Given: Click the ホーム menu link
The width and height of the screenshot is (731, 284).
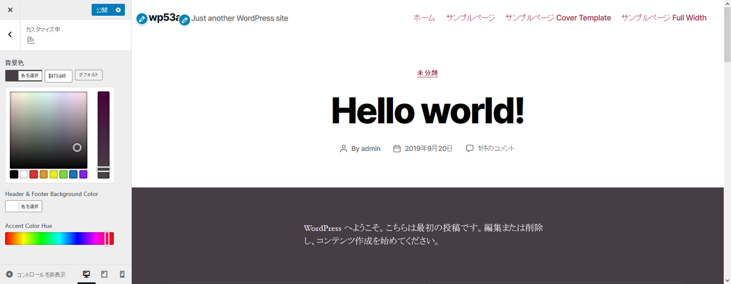Looking at the screenshot, I should pyautogui.click(x=424, y=18).
